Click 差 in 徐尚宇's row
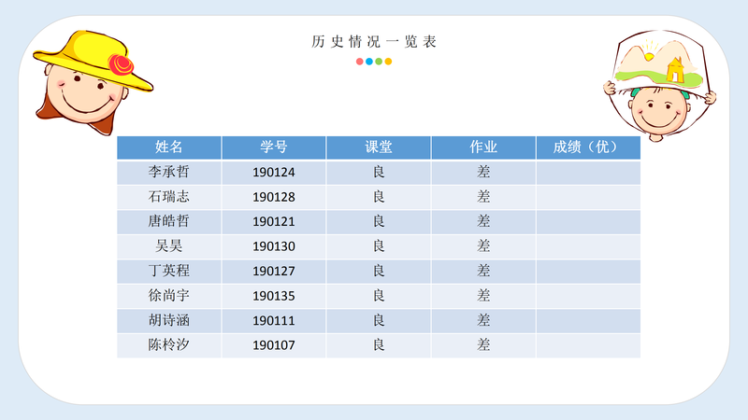Viewport: 748px width, 420px height. 483,296
